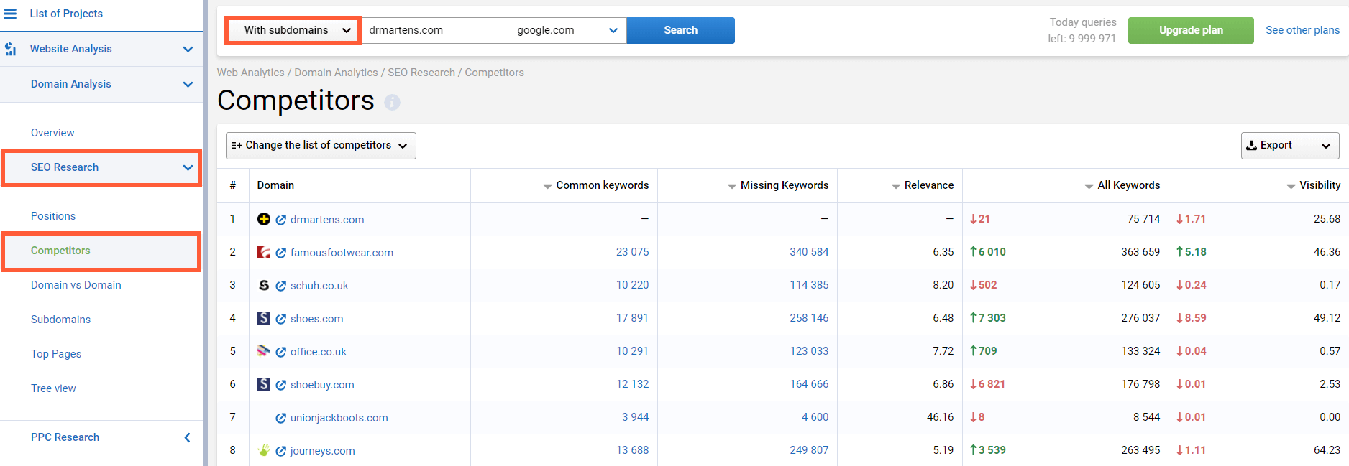Viewport: 1349px width, 466px height.
Task: Open schuh.co.uk external link icon
Action: coord(281,286)
